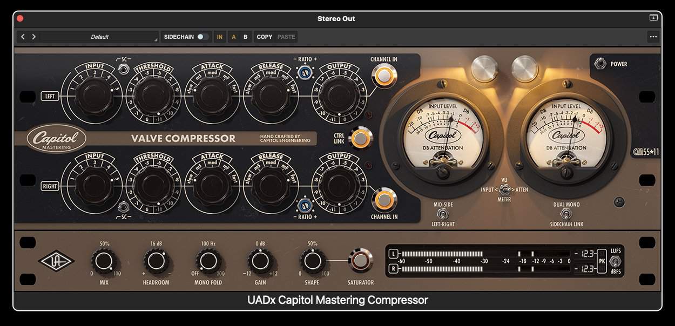Image resolution: width=675 pixels, height=326 pixels.
Task: Flip the VU METER input/atten switch
Action: click(x=504, y=189)
